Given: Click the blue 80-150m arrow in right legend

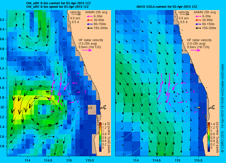Looking at the screenshot, I should pos(198,24).
